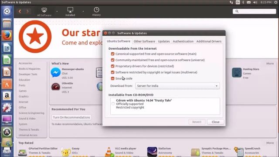Image resolution: width=279 pixels, height=157 pixels.
Task: Open Download from server dropdown
Action: tap(177, 86)
